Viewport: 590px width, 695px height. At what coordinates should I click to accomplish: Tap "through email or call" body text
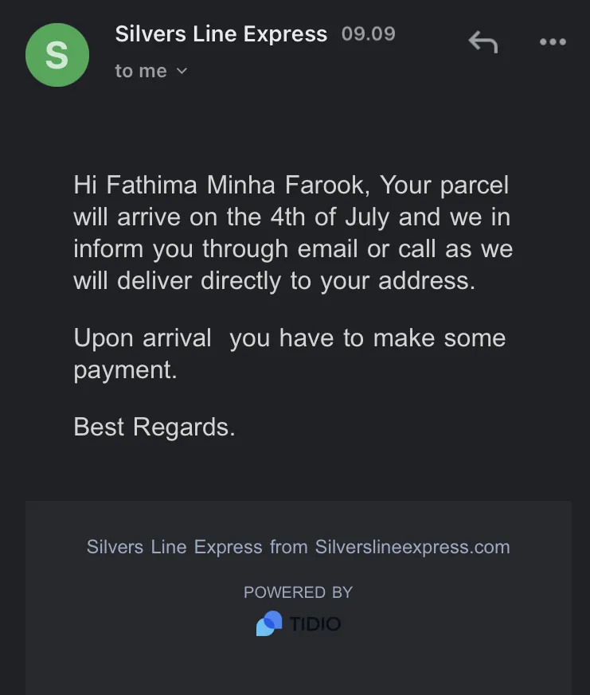(319, 248)
